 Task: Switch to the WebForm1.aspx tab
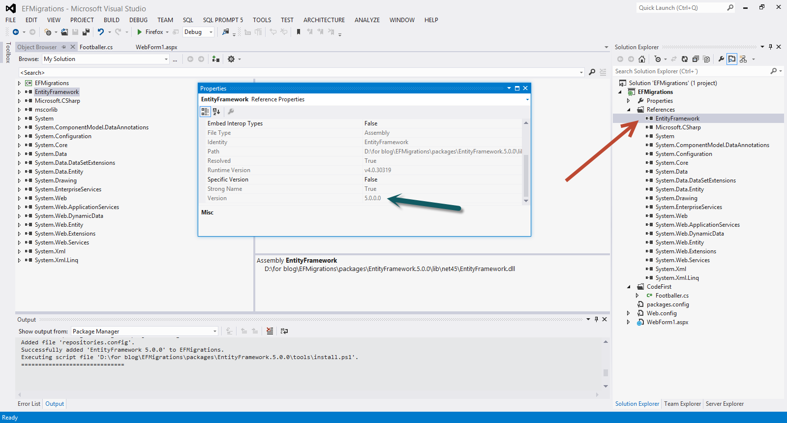click(156, 47)
